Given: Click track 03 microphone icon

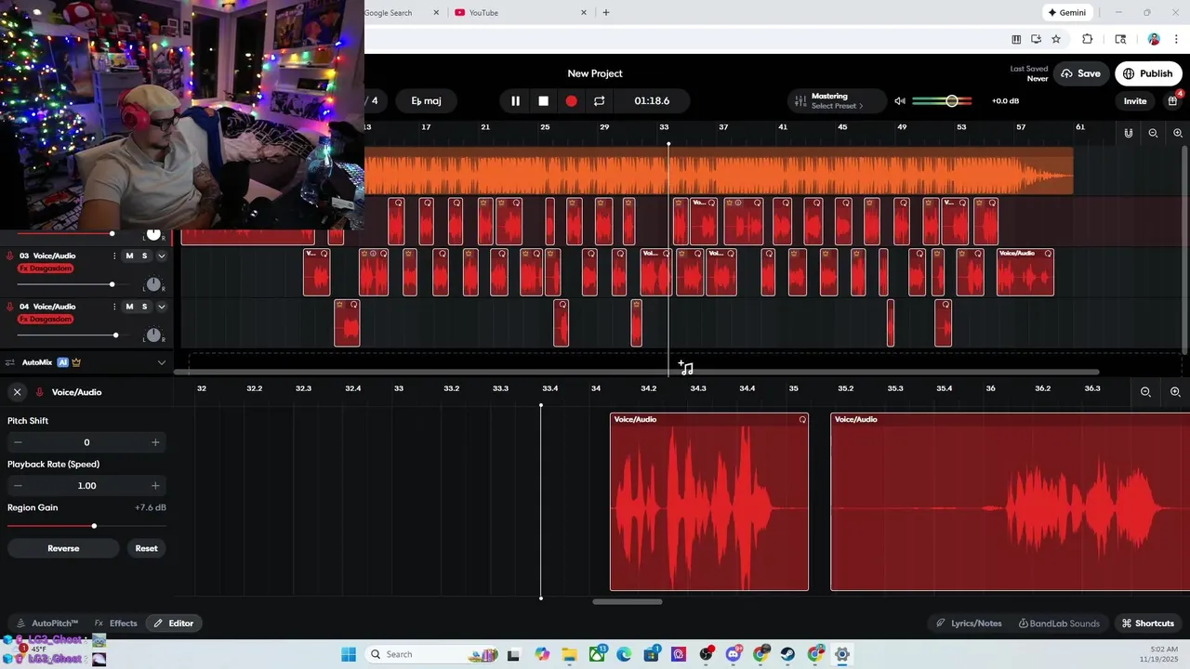Looking at the screenshot, I should pyautogui.click(x=10, y=256).
